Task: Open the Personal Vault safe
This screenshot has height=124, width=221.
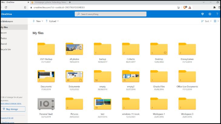Action: tap(46, 104)
